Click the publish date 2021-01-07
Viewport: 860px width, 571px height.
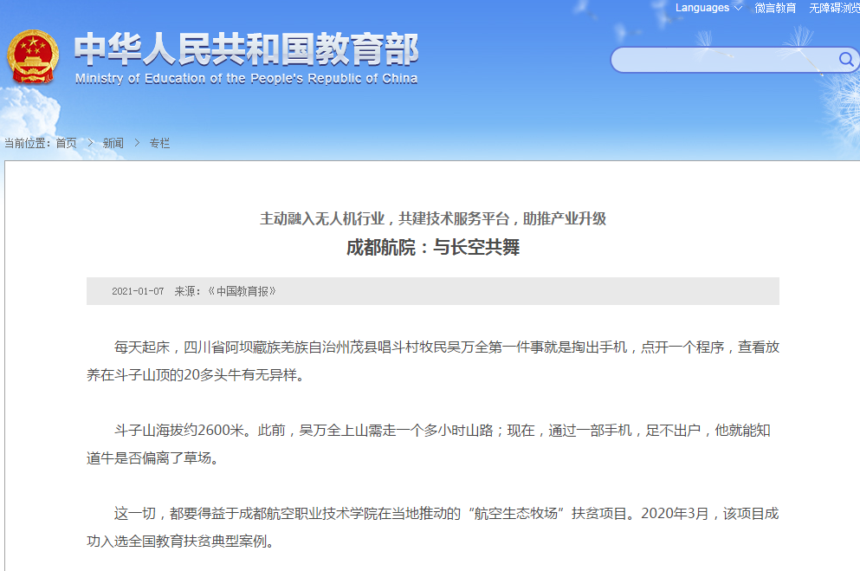pos(138,291)
